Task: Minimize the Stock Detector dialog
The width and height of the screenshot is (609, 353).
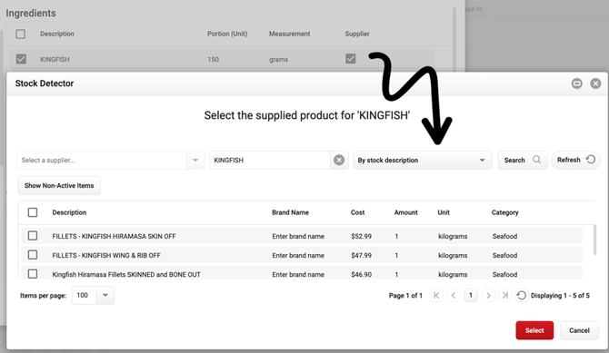Action: (x=577, y=83)
